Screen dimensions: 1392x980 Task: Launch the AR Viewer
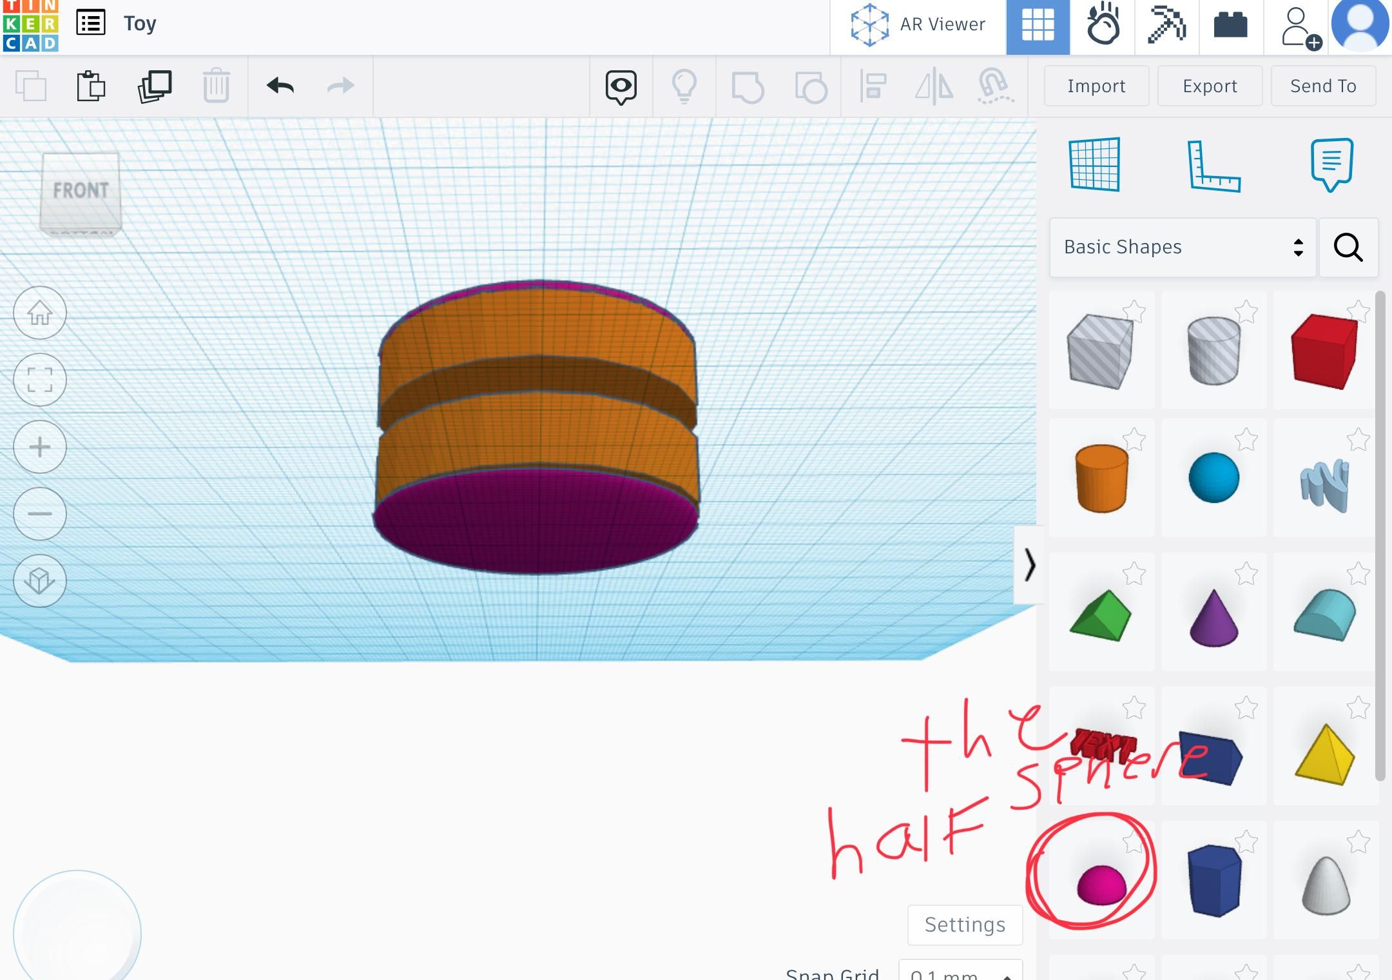pos(918,26)
